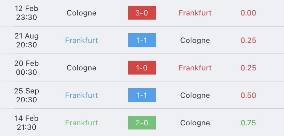The height and width of the screenshot is (136, 284).
Task: Open Cologne in 25 Sep match
Action: (x=195, y=95)
